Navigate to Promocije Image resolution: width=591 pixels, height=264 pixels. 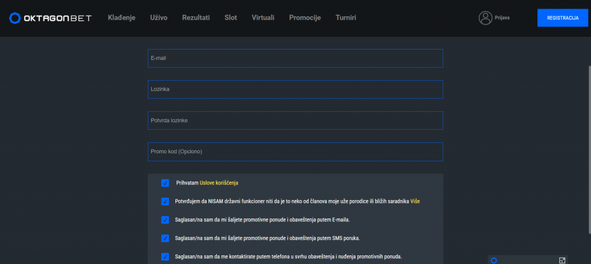click(305, 18)
